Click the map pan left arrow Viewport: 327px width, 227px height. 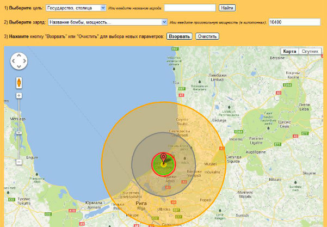click(13, 62)
